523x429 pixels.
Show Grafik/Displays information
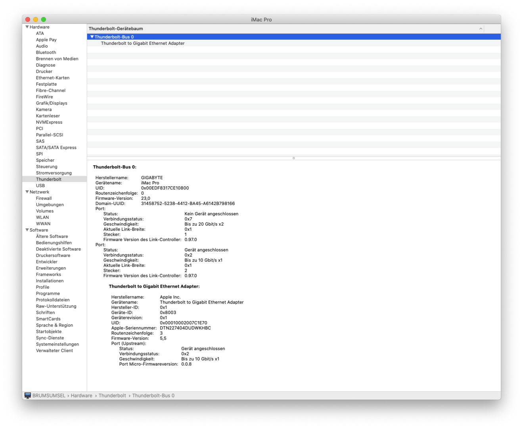52,103
